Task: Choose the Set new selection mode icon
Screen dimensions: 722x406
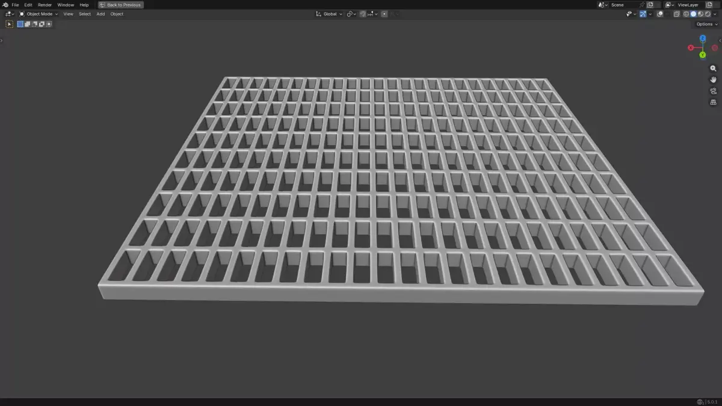Action: coord(20,24)
